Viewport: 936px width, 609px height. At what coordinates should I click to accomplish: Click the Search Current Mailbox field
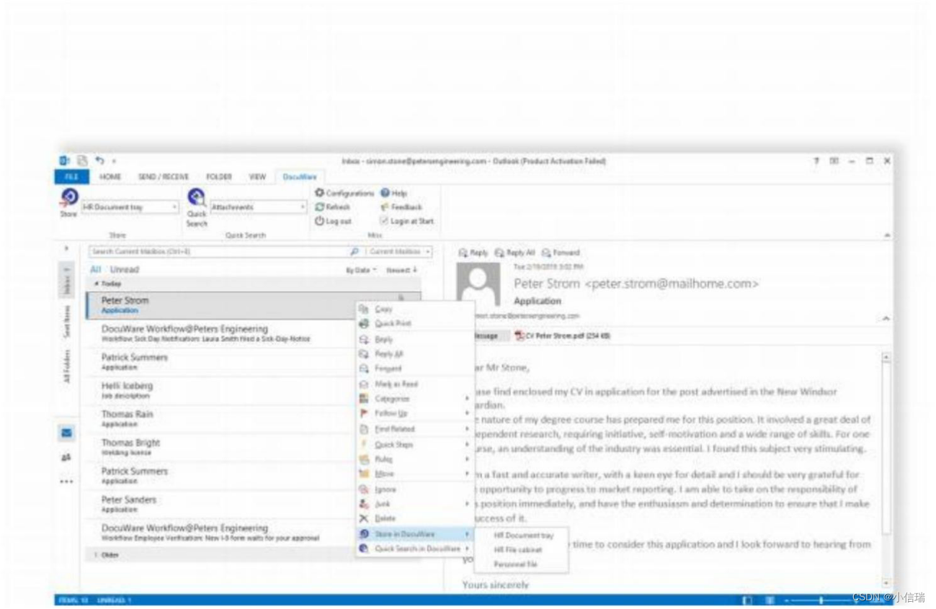coord(218,252)
